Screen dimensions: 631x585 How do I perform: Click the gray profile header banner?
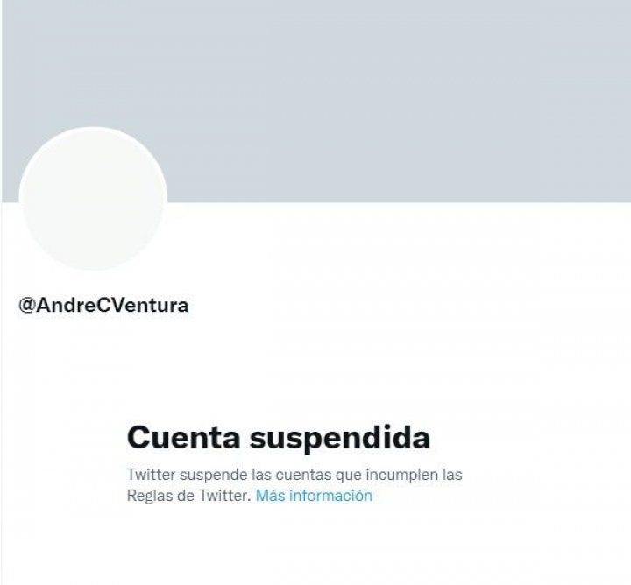316,101
